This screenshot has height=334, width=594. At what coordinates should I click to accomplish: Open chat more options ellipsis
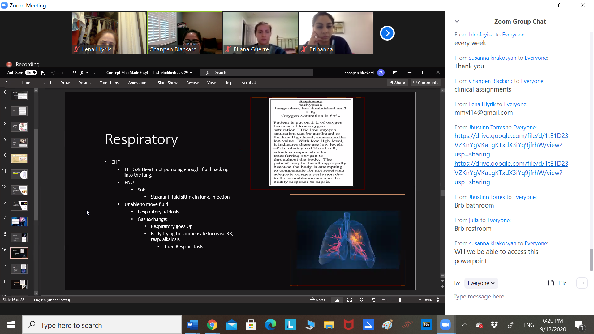(582, 283)
